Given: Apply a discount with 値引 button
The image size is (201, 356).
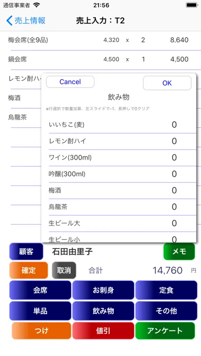Looking at the screenshot, I should click(x=104, y=331).
